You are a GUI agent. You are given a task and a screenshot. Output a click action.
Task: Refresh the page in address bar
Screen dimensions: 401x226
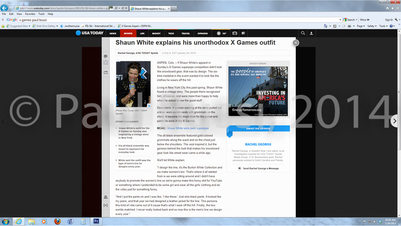[123, 8]
